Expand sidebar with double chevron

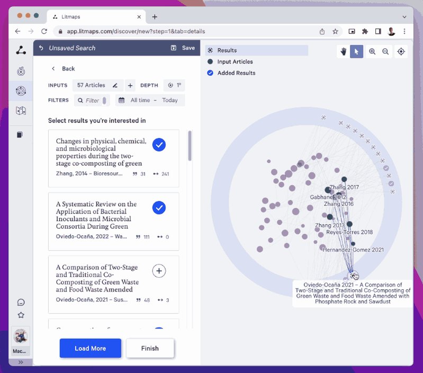click(21, 362)
